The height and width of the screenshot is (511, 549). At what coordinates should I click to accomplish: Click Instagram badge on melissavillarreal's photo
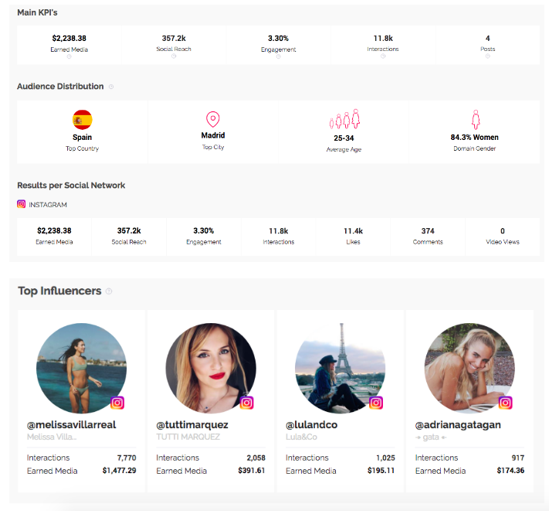(117, 402)
